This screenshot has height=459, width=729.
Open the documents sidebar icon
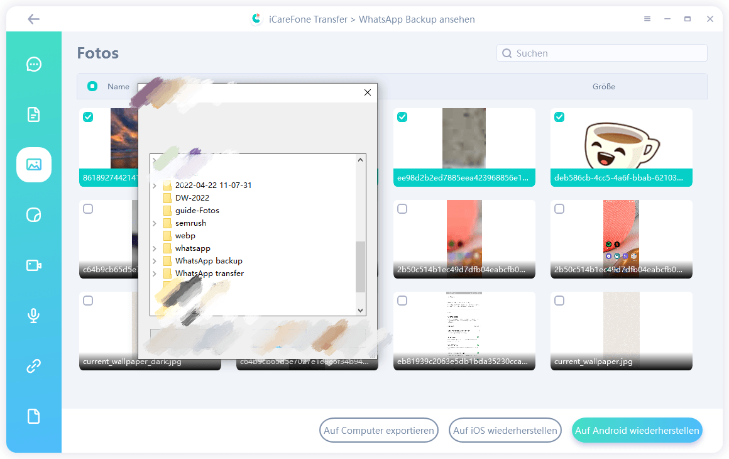tap(34, 114)
